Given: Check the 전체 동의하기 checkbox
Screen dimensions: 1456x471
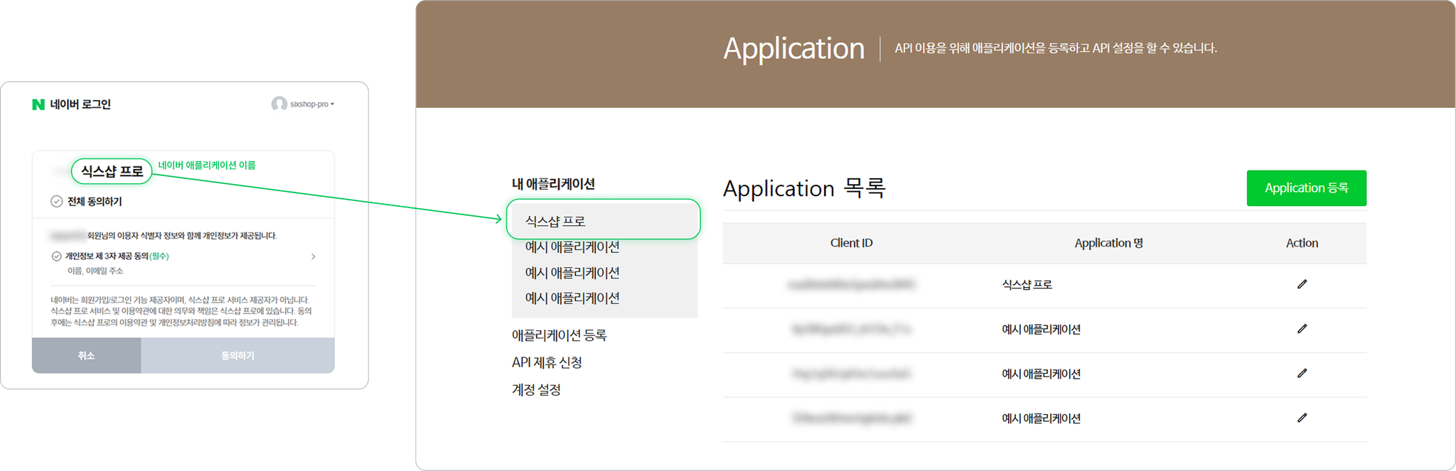Looking at the screenshot, I should pyautogui.click(x=57, y=202).
